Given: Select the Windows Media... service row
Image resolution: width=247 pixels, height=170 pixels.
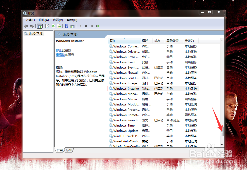Looking at the screenshot, I should pyautogui.click(x=153, y=99).
